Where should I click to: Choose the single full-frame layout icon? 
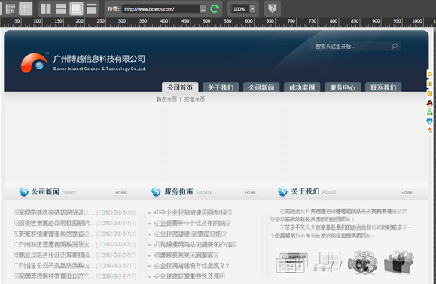(x=76, y=8)
